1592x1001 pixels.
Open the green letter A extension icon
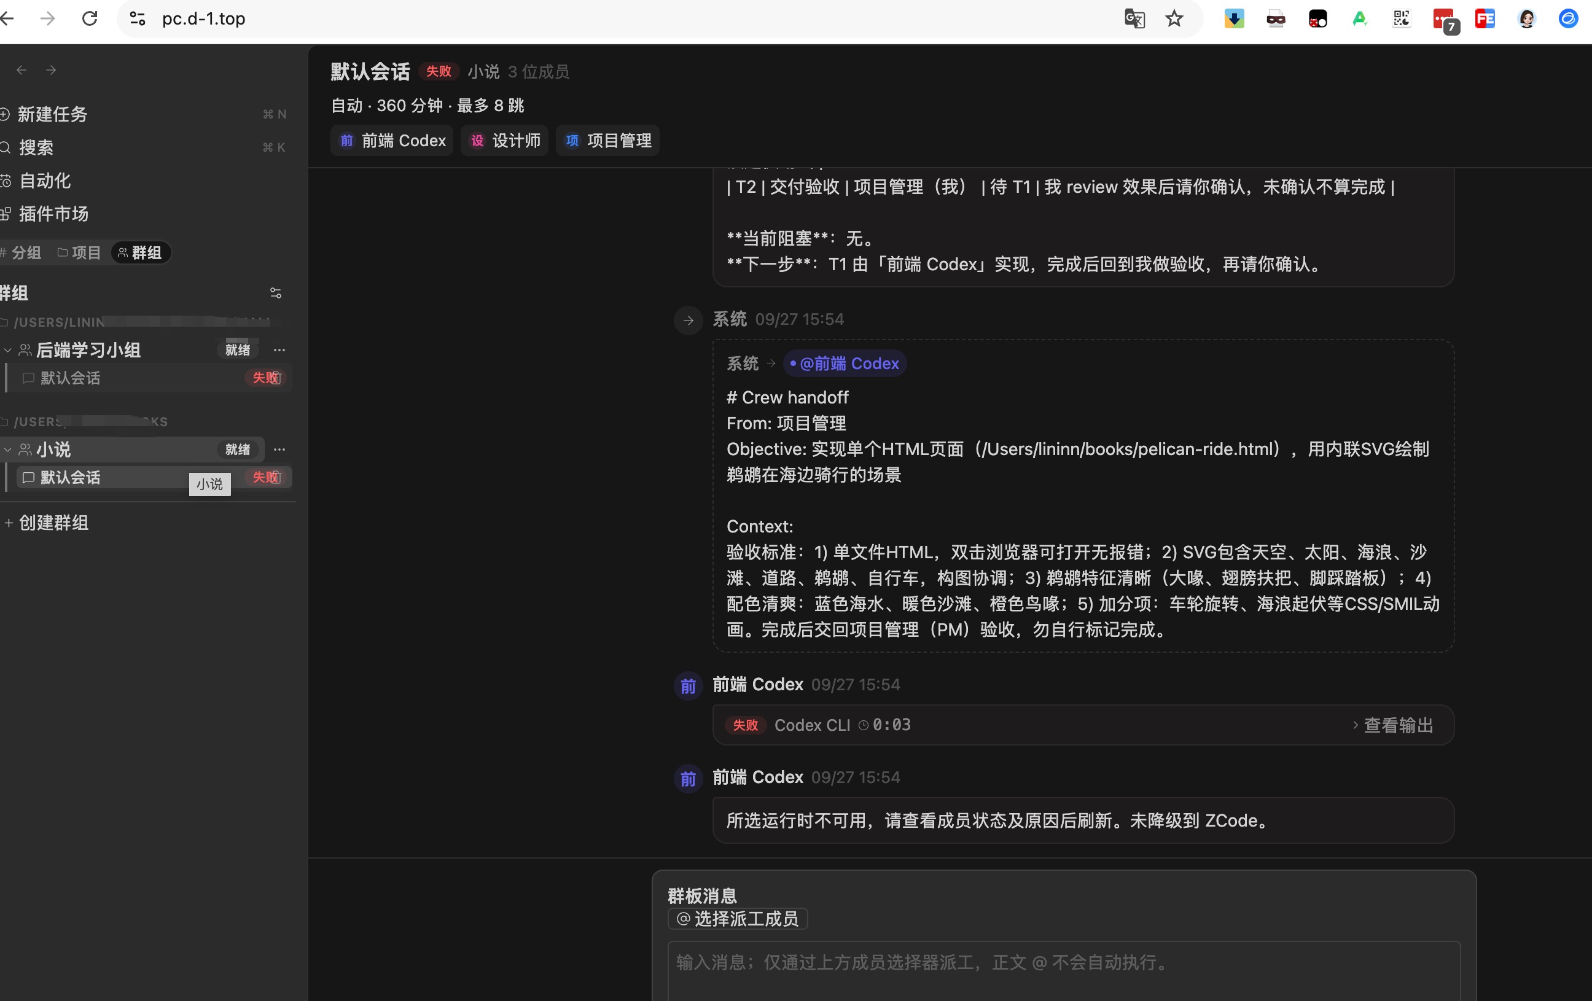[x=1359, y=18]
